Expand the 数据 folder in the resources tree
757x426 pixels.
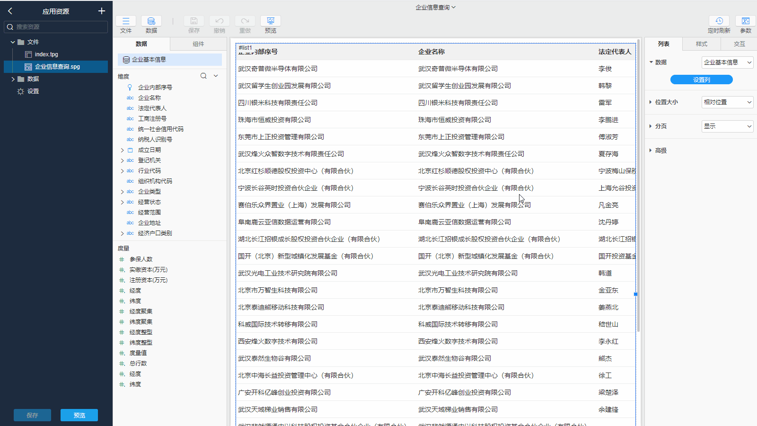coord(13,79)
